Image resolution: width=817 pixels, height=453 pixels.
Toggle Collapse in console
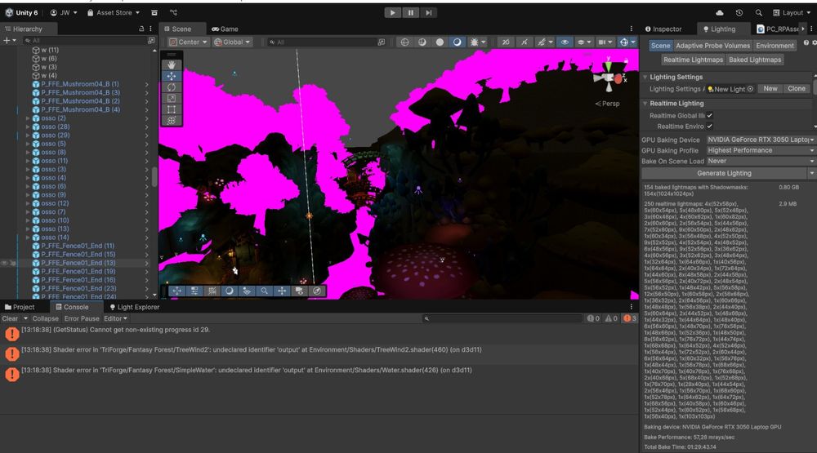45,318
